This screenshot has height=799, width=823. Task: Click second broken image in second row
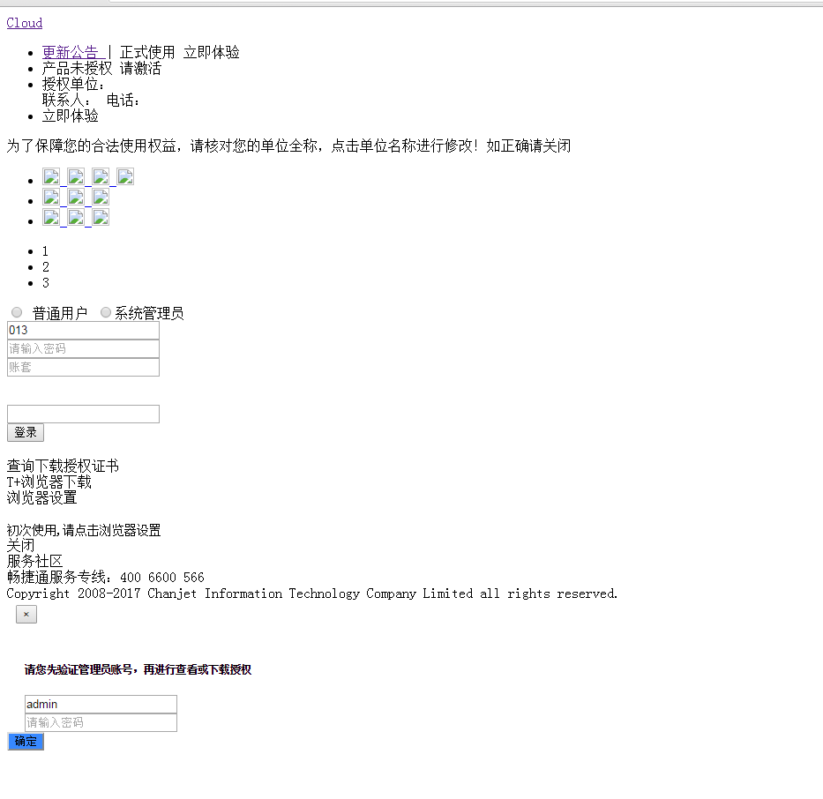click(76, 198)
